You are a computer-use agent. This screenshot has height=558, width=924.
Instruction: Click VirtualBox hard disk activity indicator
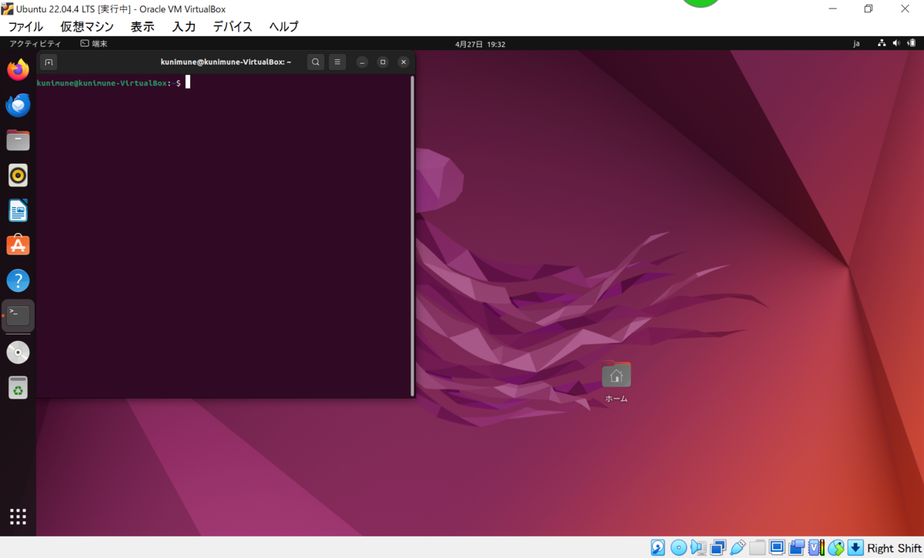[x=658, y=547]
